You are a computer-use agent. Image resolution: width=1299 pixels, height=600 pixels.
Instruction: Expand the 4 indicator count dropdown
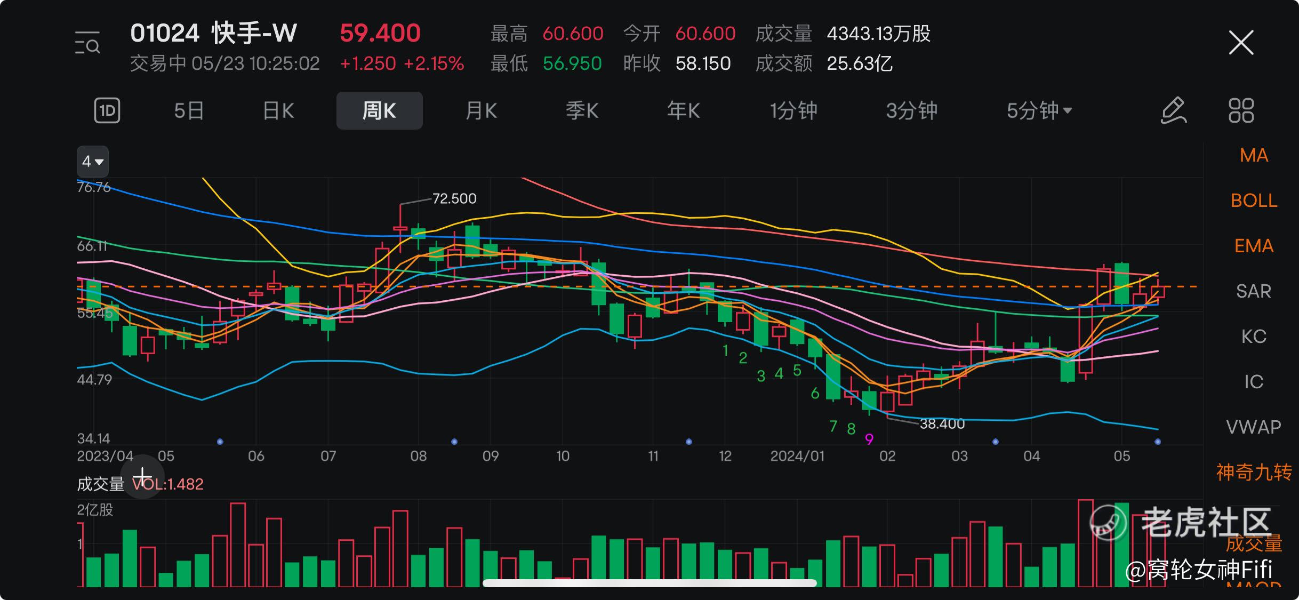tap(93, 162)
